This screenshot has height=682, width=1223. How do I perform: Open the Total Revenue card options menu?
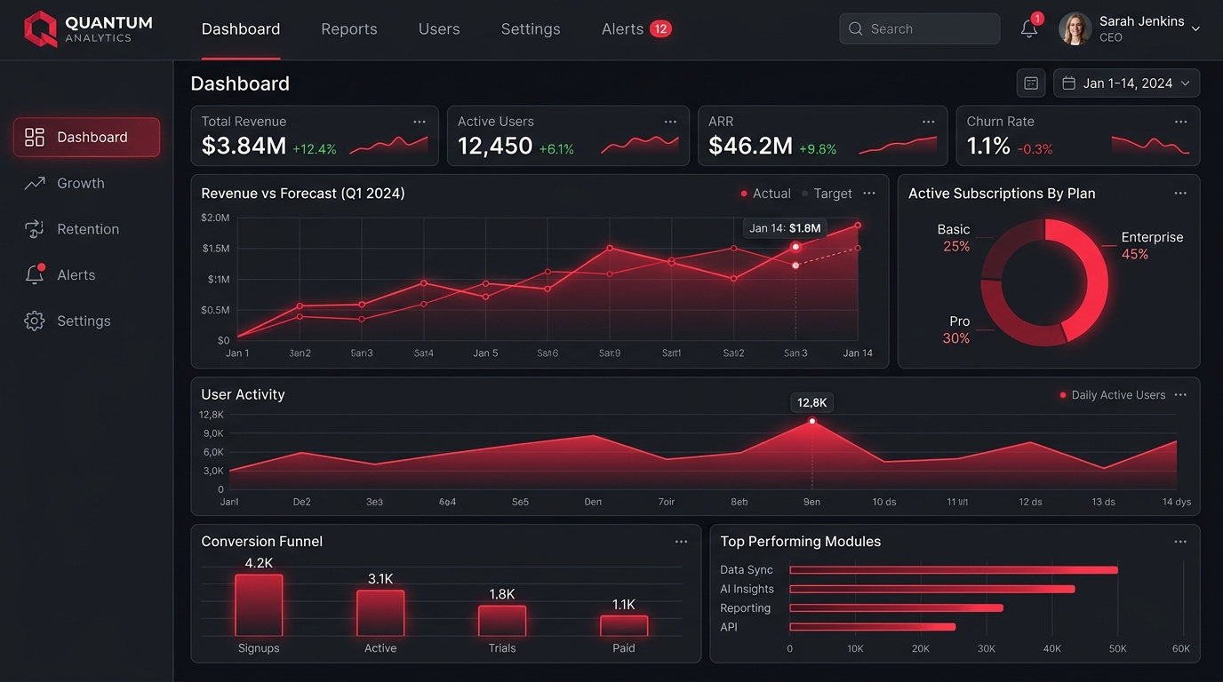(x=420, y=122)
